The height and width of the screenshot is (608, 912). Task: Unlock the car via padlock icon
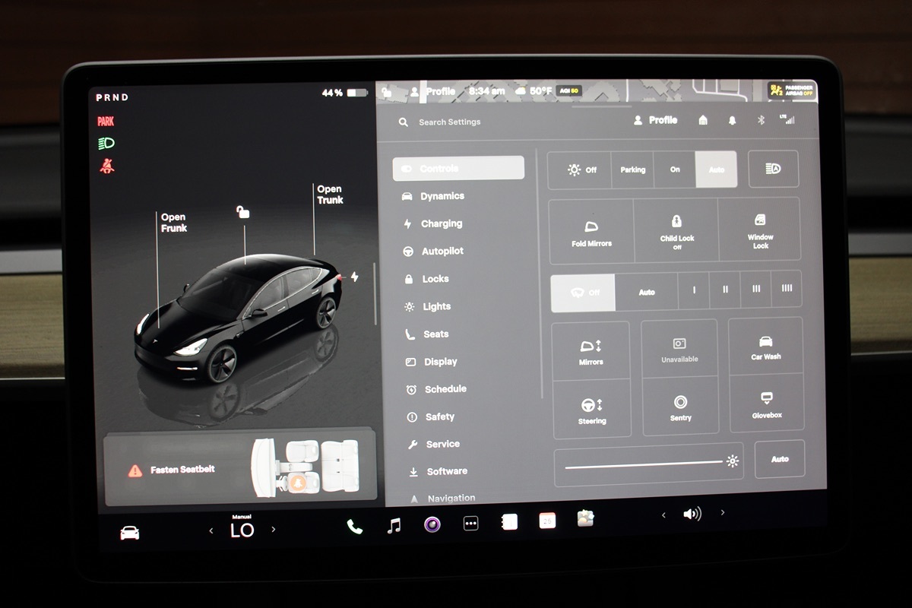tap(242, 212)
